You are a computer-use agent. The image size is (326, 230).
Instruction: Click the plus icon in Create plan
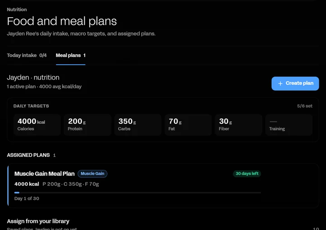280,84
